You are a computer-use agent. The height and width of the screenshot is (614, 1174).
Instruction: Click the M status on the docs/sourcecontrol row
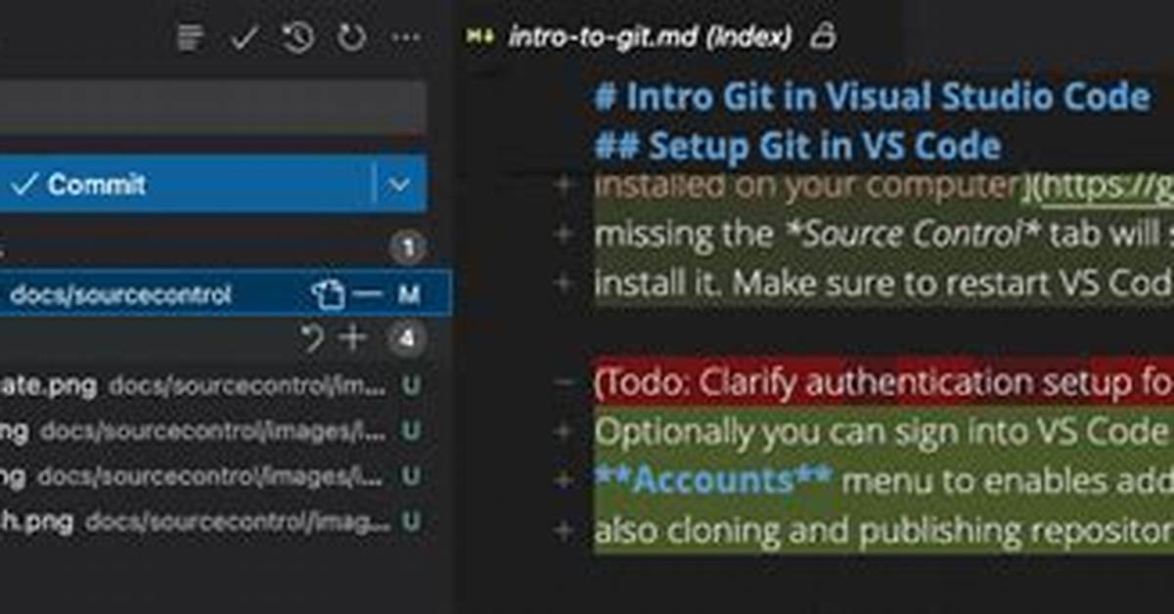(408, 294)
